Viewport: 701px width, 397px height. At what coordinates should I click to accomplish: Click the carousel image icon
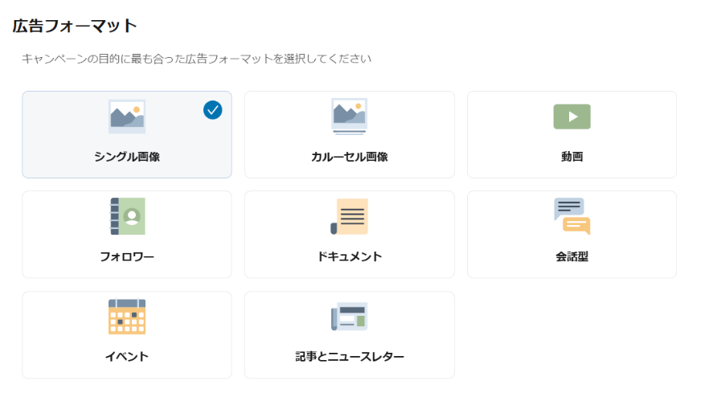coord(349,117)
